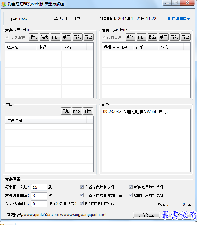
Task: Click 修改 in the 广播 panel
Action: click(77, 111)
